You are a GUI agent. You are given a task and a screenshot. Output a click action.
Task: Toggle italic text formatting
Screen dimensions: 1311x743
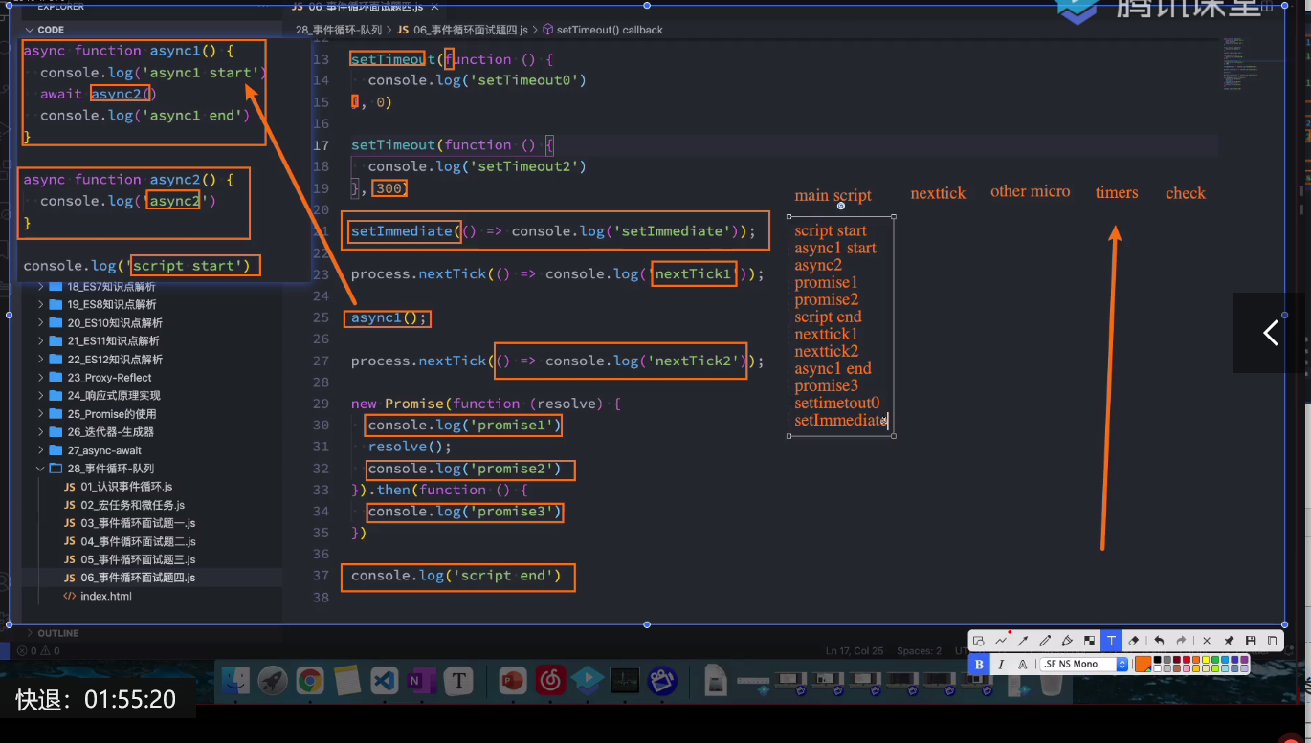click(1001, 664)
